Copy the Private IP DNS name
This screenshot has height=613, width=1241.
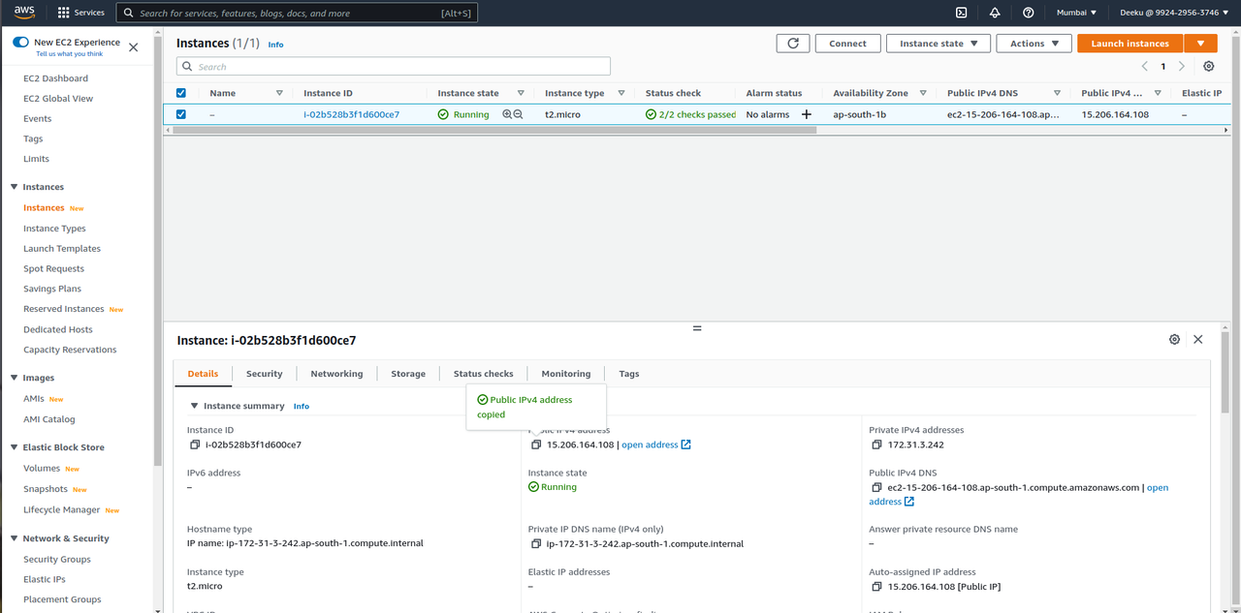(536, 544)
